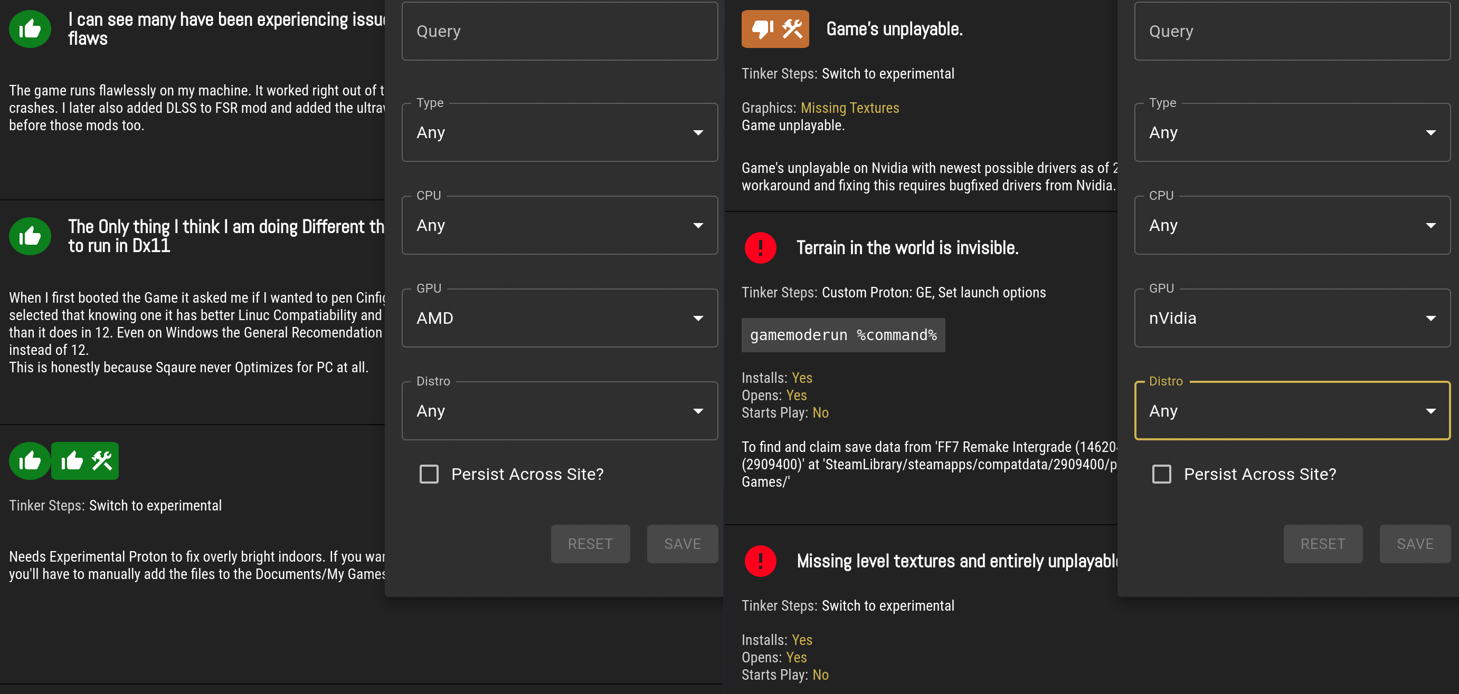Click thumbs-up icon beside 'The Only thing I think' report

(x=30, y=236)
